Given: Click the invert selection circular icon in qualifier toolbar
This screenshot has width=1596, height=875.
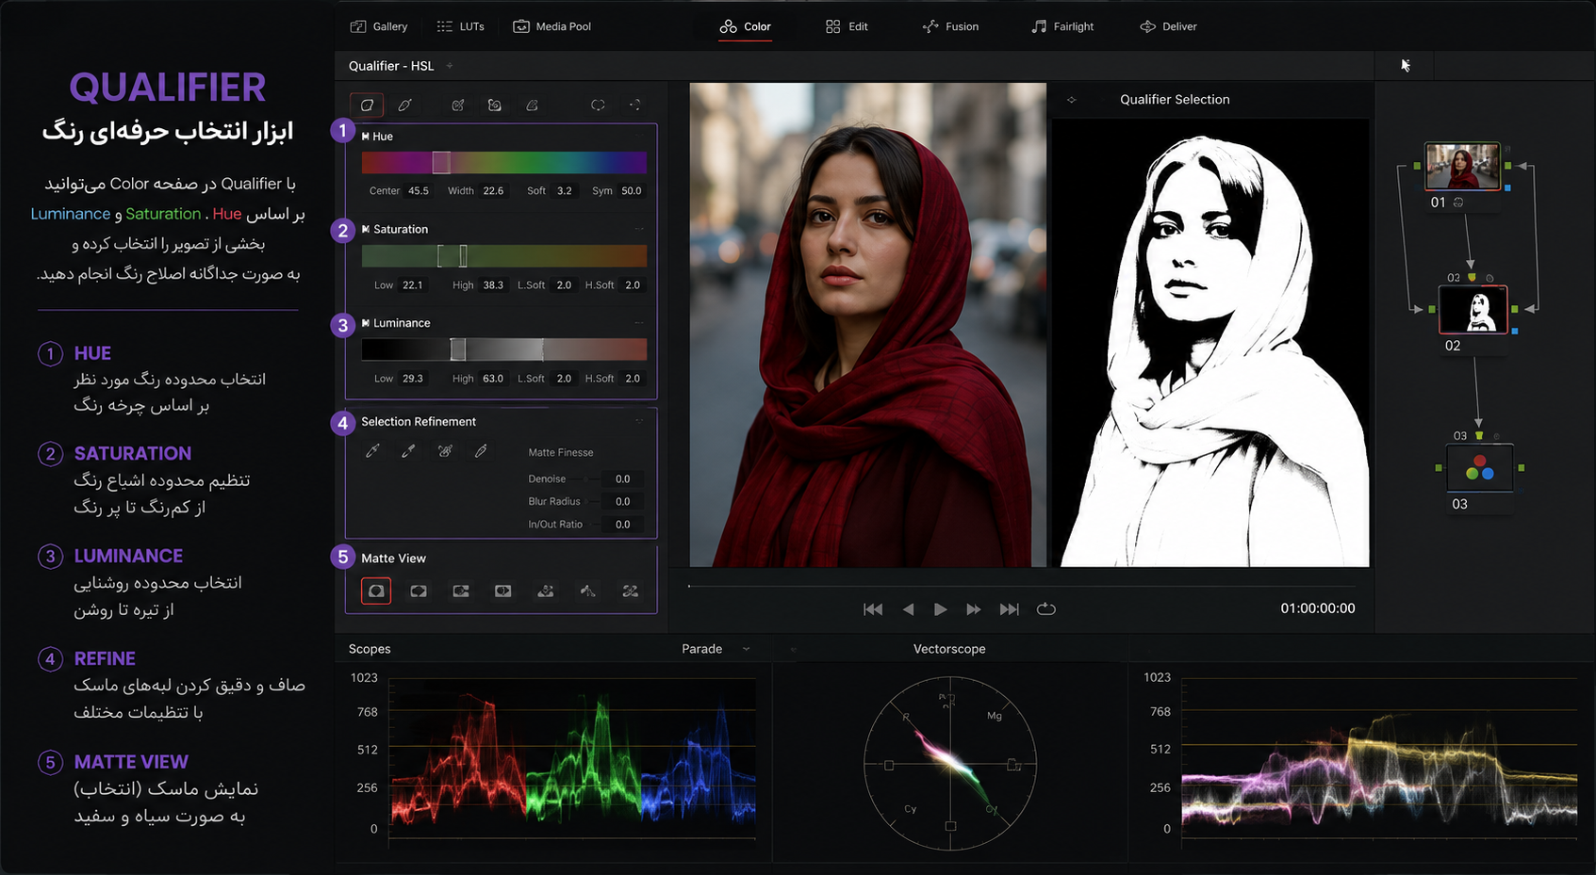Looking at the screenshot, I should [x=598, y=105].
